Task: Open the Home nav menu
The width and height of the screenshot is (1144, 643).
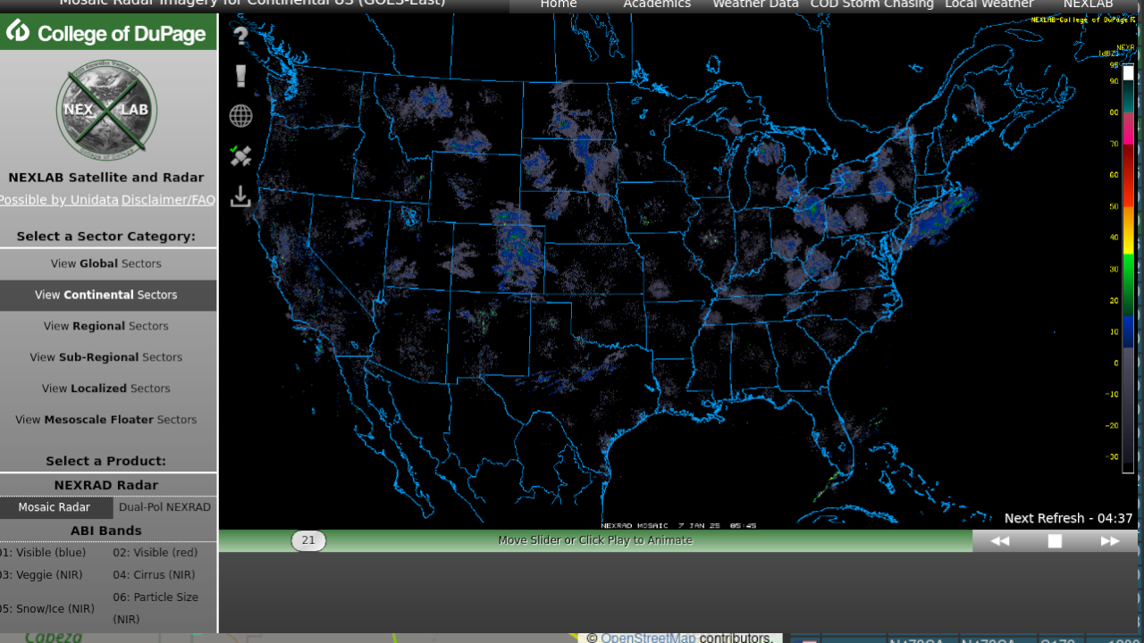Action: [559, 4]
